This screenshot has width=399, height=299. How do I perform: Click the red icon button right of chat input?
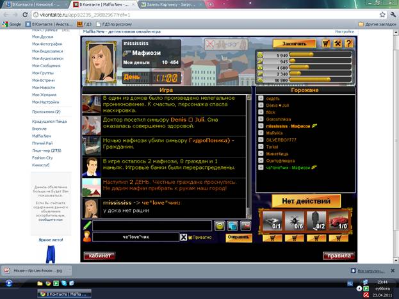click(x=245, y=225)
